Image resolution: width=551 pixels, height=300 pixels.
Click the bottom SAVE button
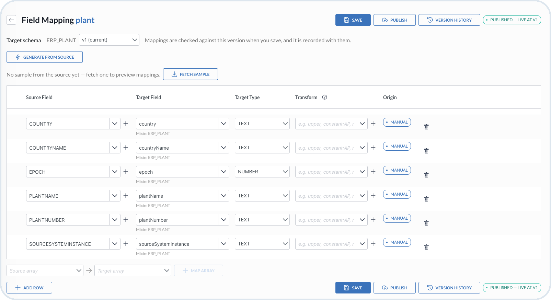pos(353,288)
